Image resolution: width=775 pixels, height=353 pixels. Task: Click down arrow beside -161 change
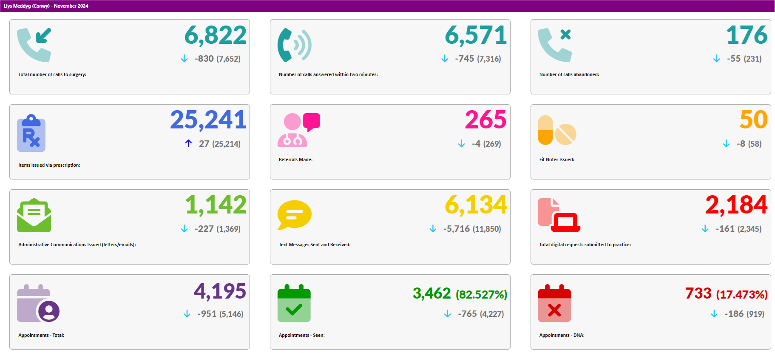pyautogui.click(x=705, y=229)
